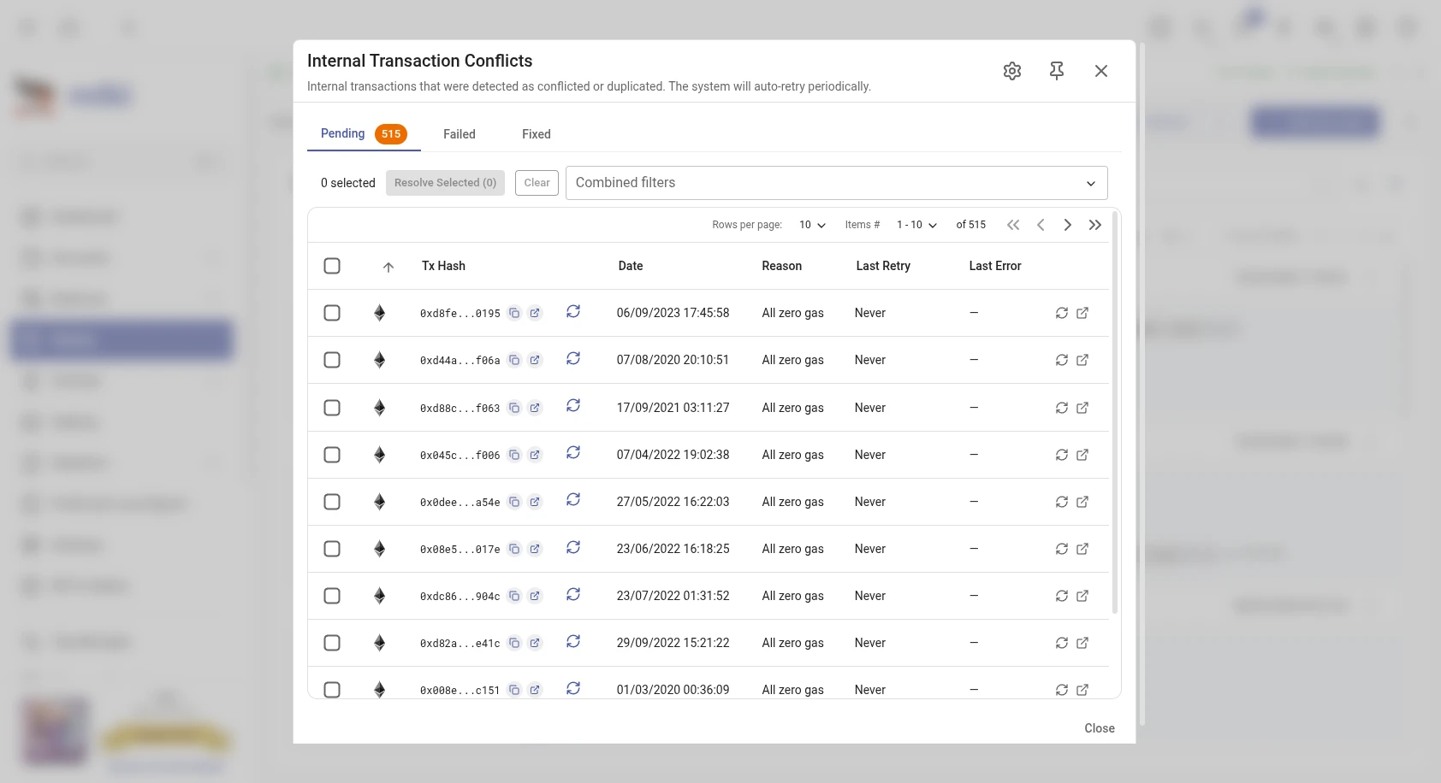Open the Rows per page selector
The height and width of the screenshot is (783, 1441).
point(810,225)
